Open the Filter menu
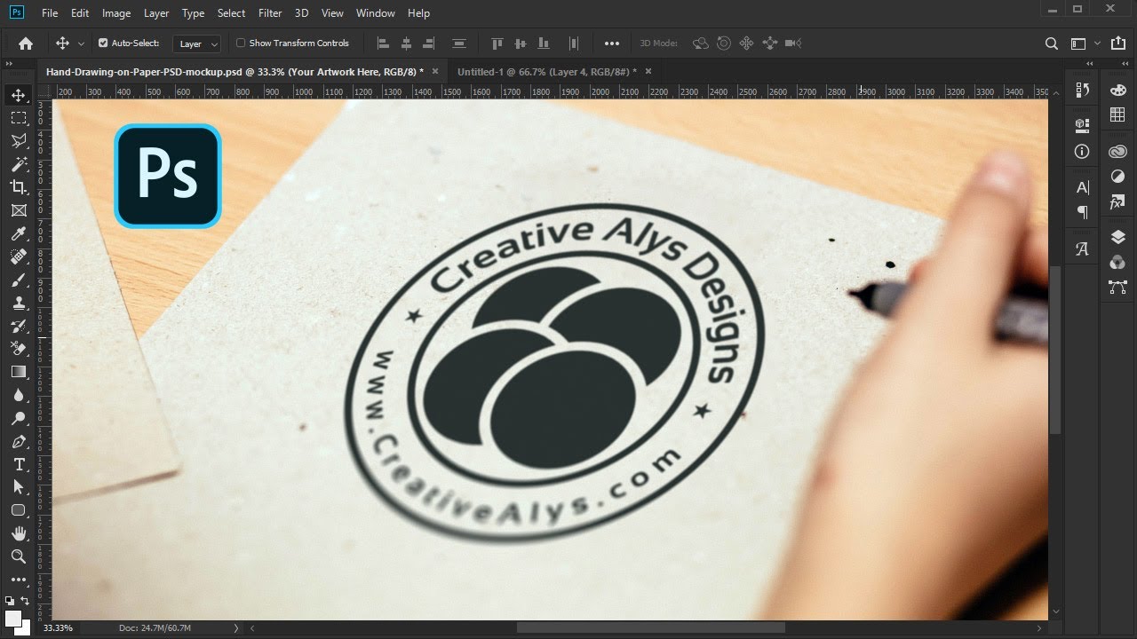The height and width of the screenshot is (639, 1137). point(270,13)
